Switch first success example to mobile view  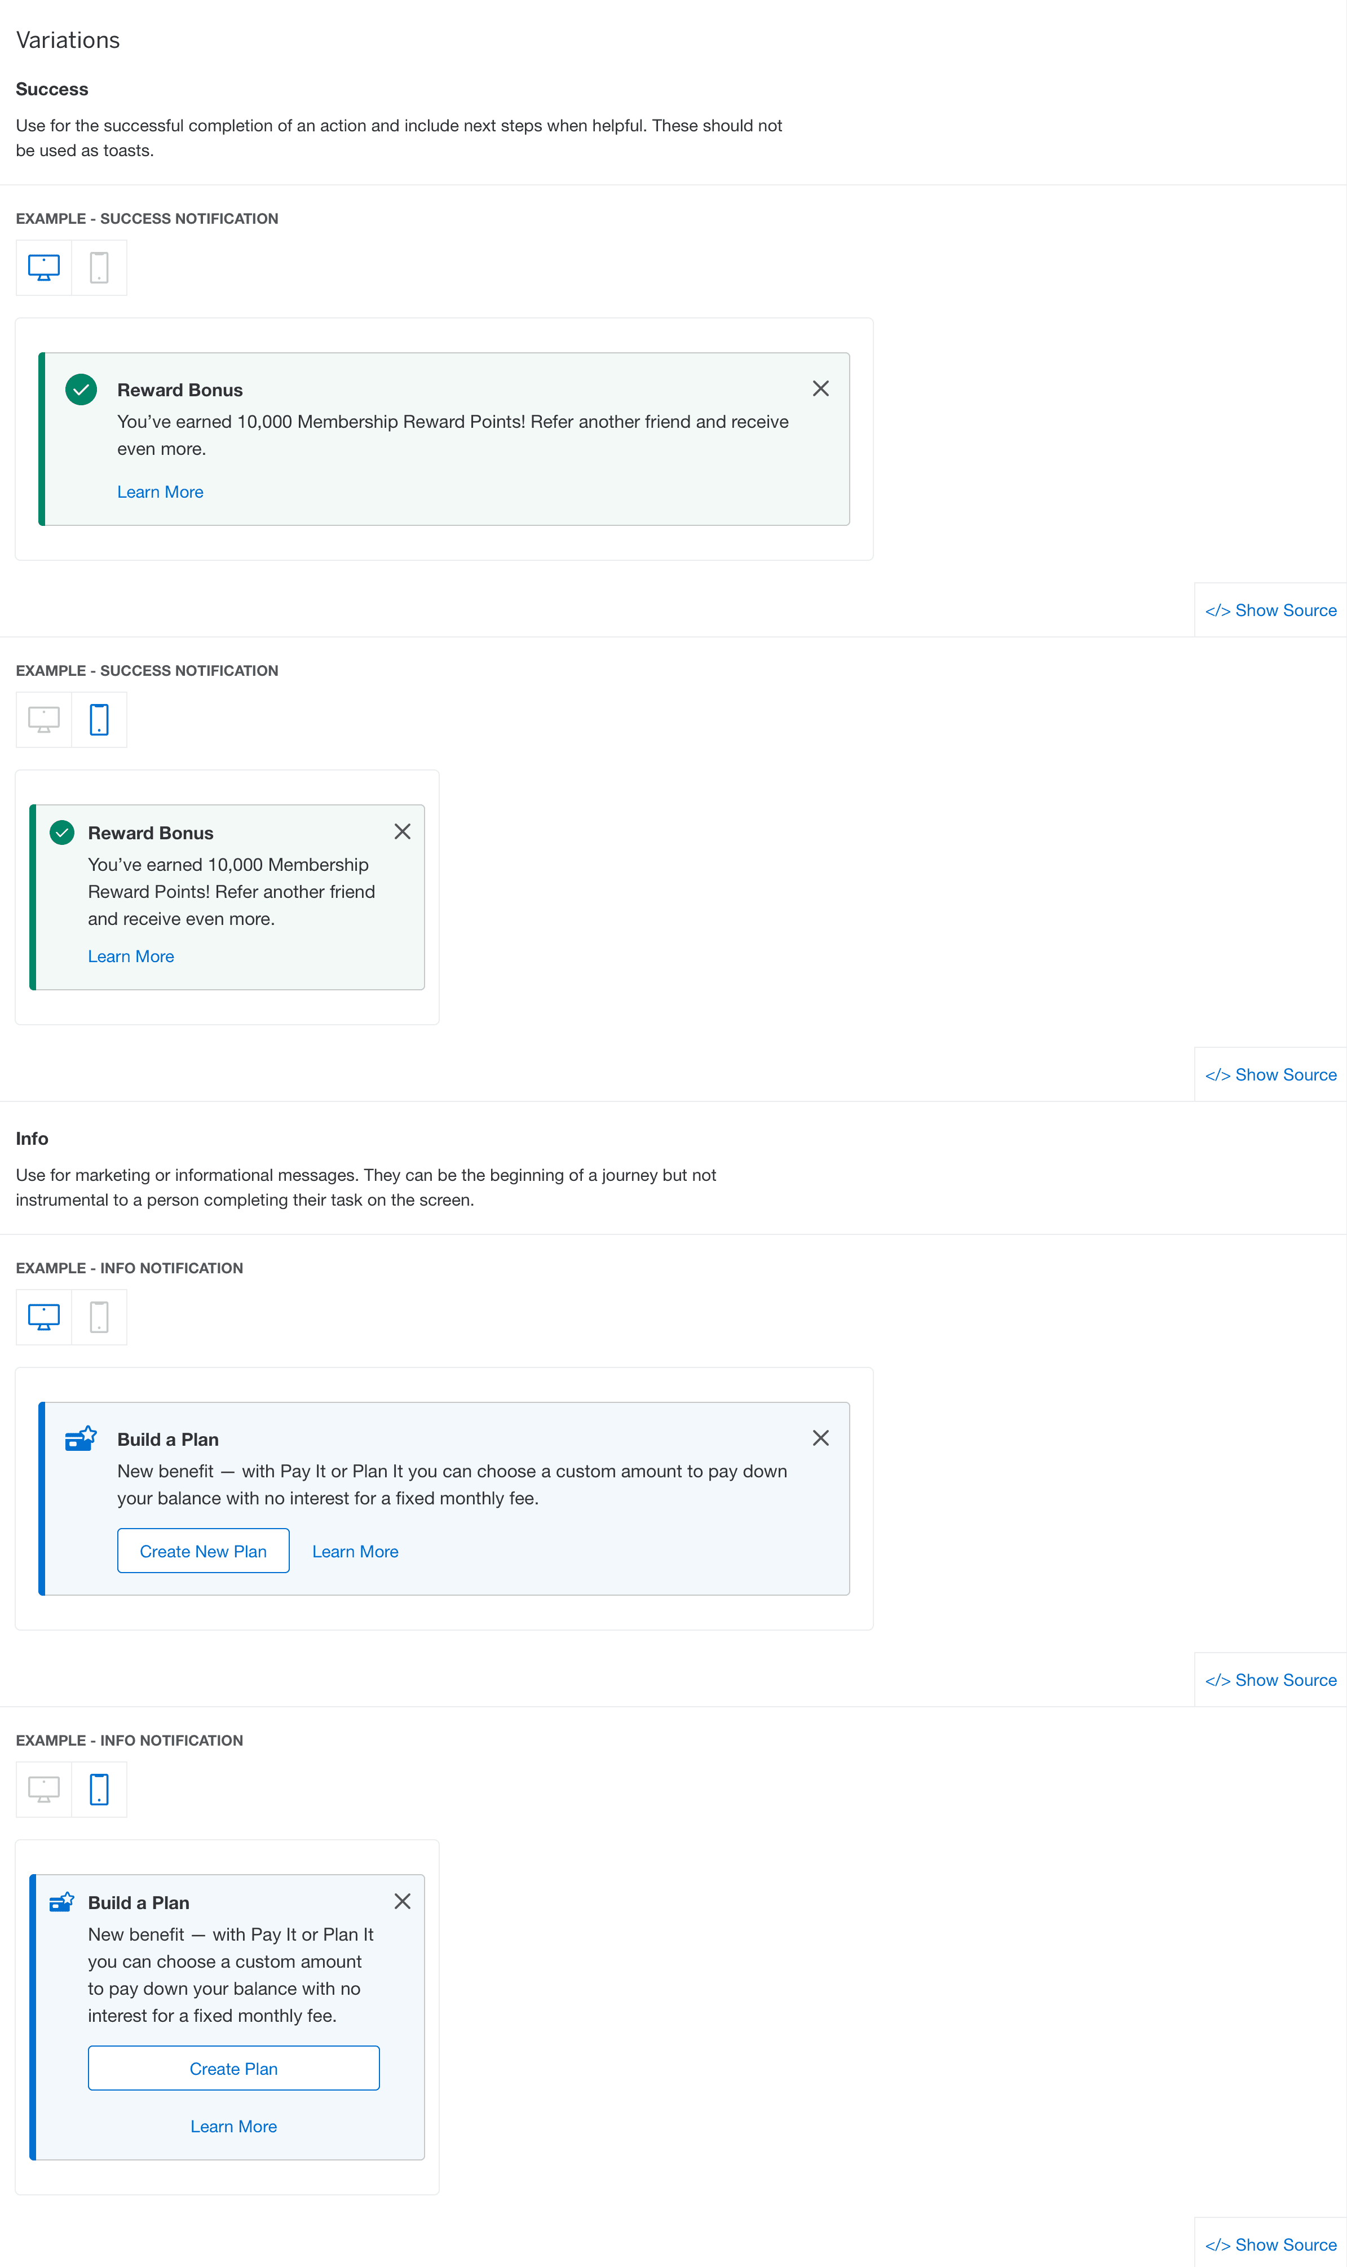click(99, 268)
